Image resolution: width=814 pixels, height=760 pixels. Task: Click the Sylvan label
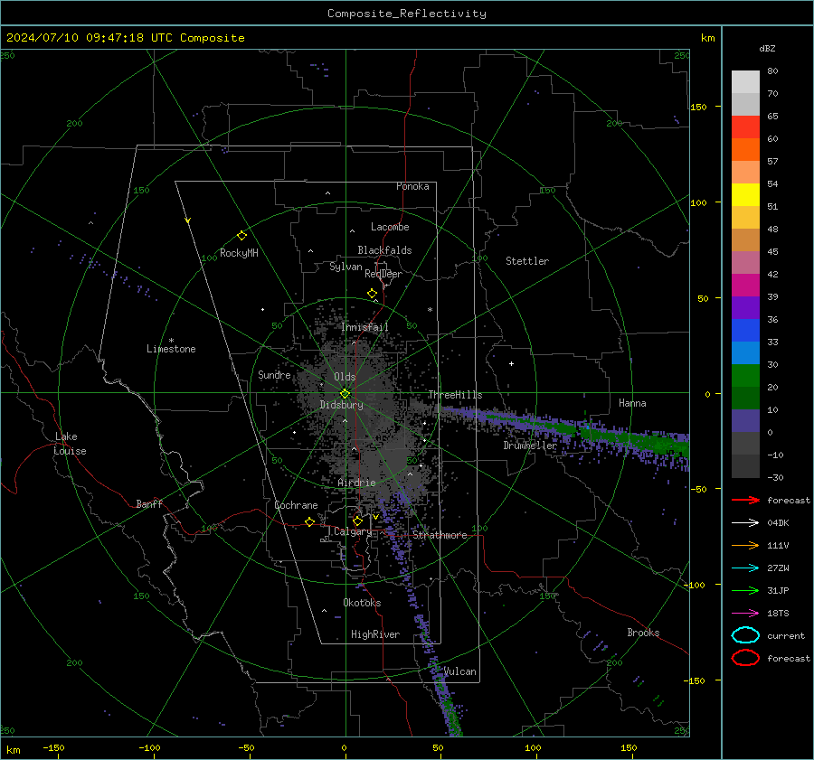[x=345, y=267]
